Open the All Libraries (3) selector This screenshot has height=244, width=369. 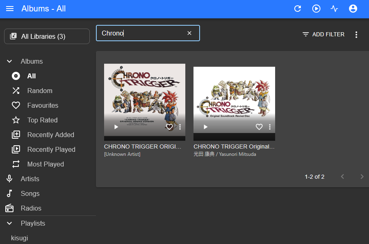point(47,36)
